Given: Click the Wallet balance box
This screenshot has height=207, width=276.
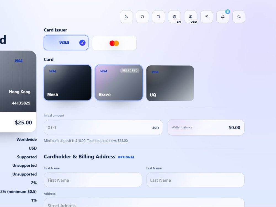Looking at the screenshot, I should 206,128.
